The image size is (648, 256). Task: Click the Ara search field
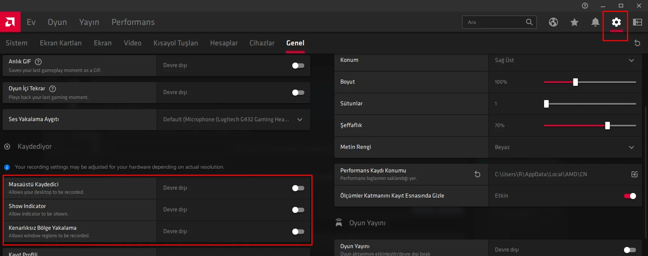[x=495, y=22]
